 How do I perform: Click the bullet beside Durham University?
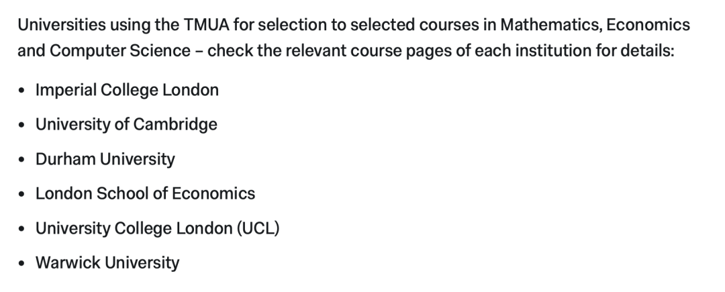(22, 160)
